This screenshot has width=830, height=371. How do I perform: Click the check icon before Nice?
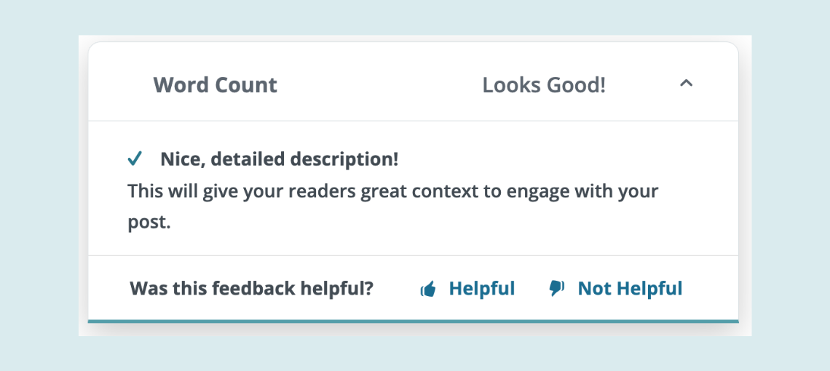135,159
